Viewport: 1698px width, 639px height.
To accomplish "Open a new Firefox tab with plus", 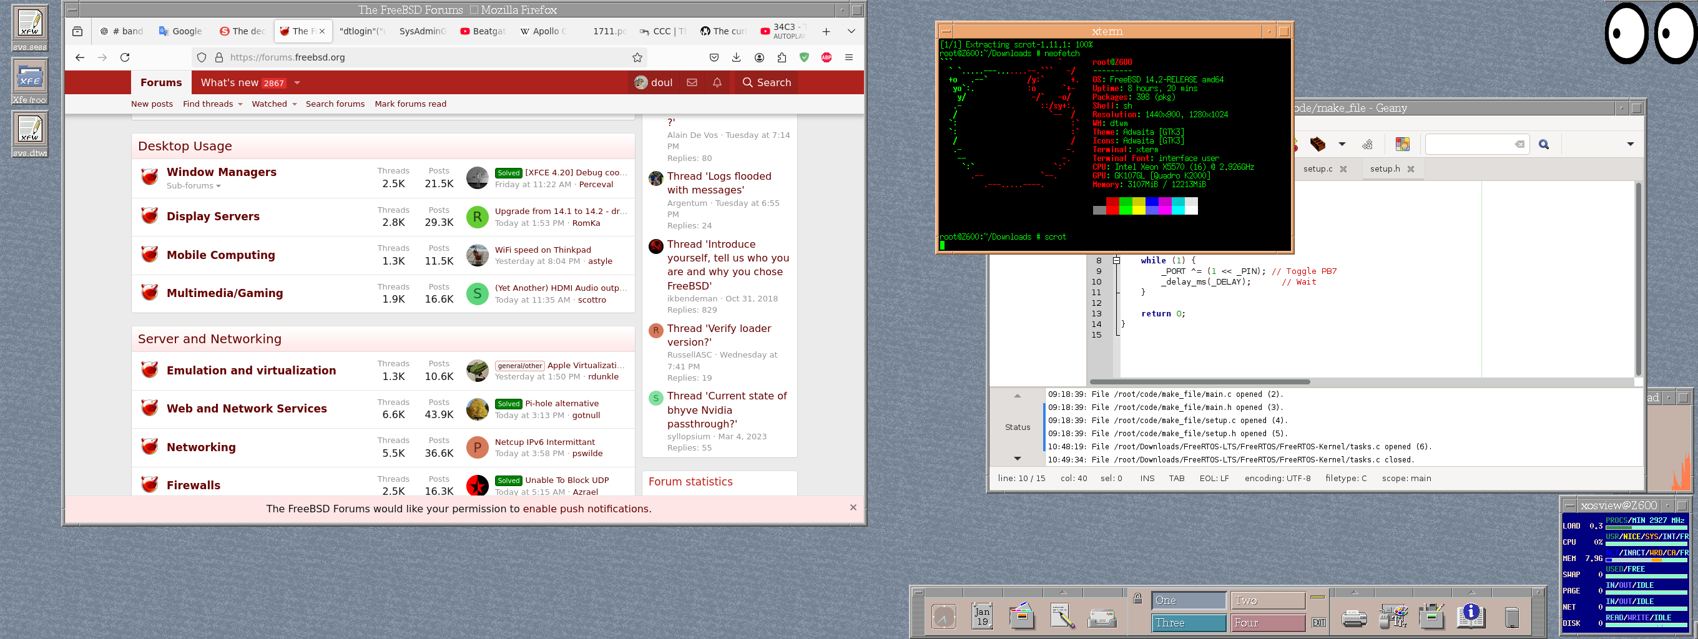I will pos(826,31).
